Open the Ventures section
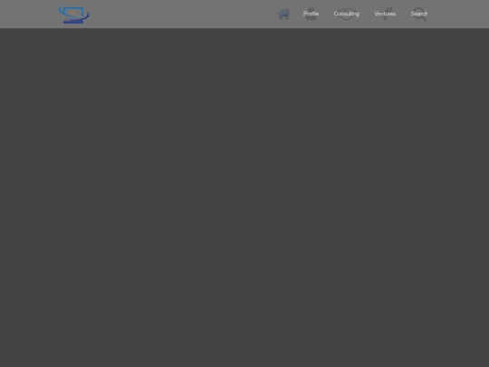The image size is (489, 367). 385,14
